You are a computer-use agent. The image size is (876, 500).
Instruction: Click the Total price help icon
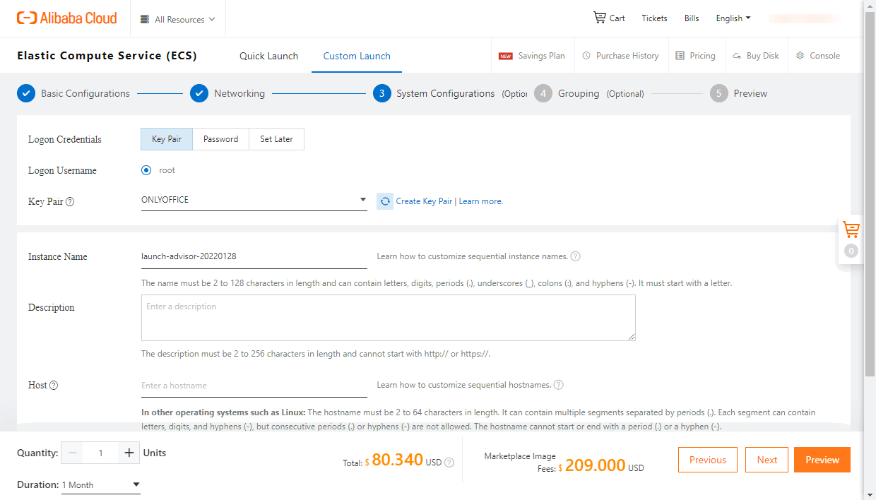click(x=450, y=463)
